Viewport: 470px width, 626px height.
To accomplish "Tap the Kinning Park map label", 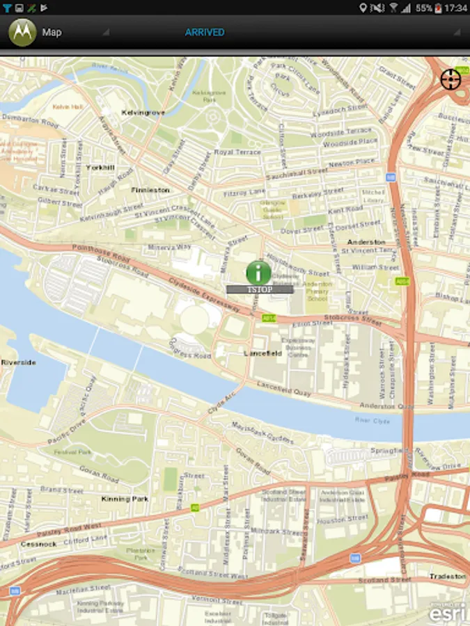I will (125, 499).
